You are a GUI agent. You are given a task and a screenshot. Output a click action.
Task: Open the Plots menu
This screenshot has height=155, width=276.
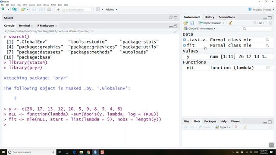pyautogui.click(x=25, y=5)
